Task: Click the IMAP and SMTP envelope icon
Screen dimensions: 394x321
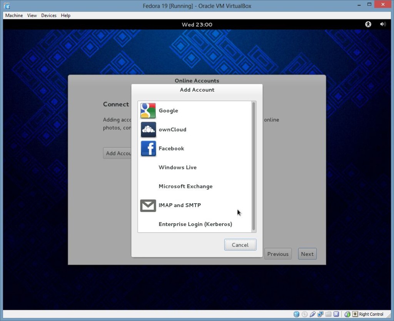Action: pos(148,206)
